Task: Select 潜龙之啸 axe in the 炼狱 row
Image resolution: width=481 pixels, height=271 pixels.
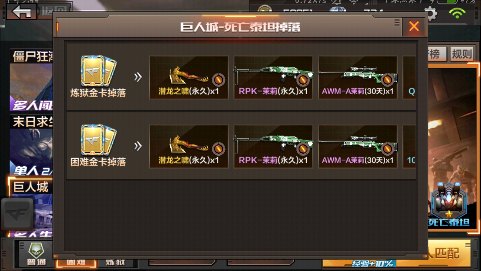Action: pyautogui.click(x=189, y=78)
